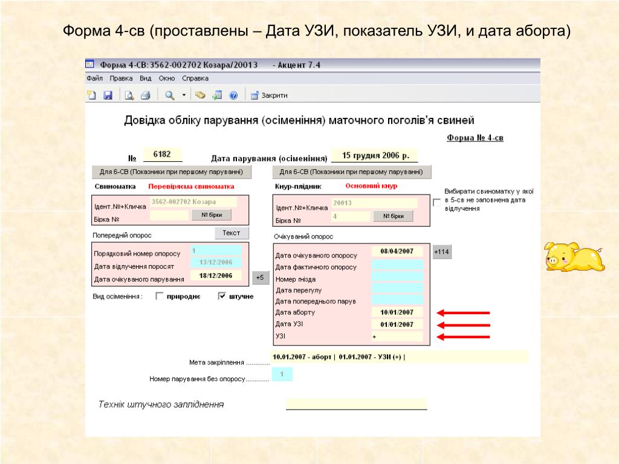Image resolution: width=619 pixels, height=464 pixels.
Task: Toggle the штучне insemination checkbox
Action: pyautogui.click(x=222, y=296)
